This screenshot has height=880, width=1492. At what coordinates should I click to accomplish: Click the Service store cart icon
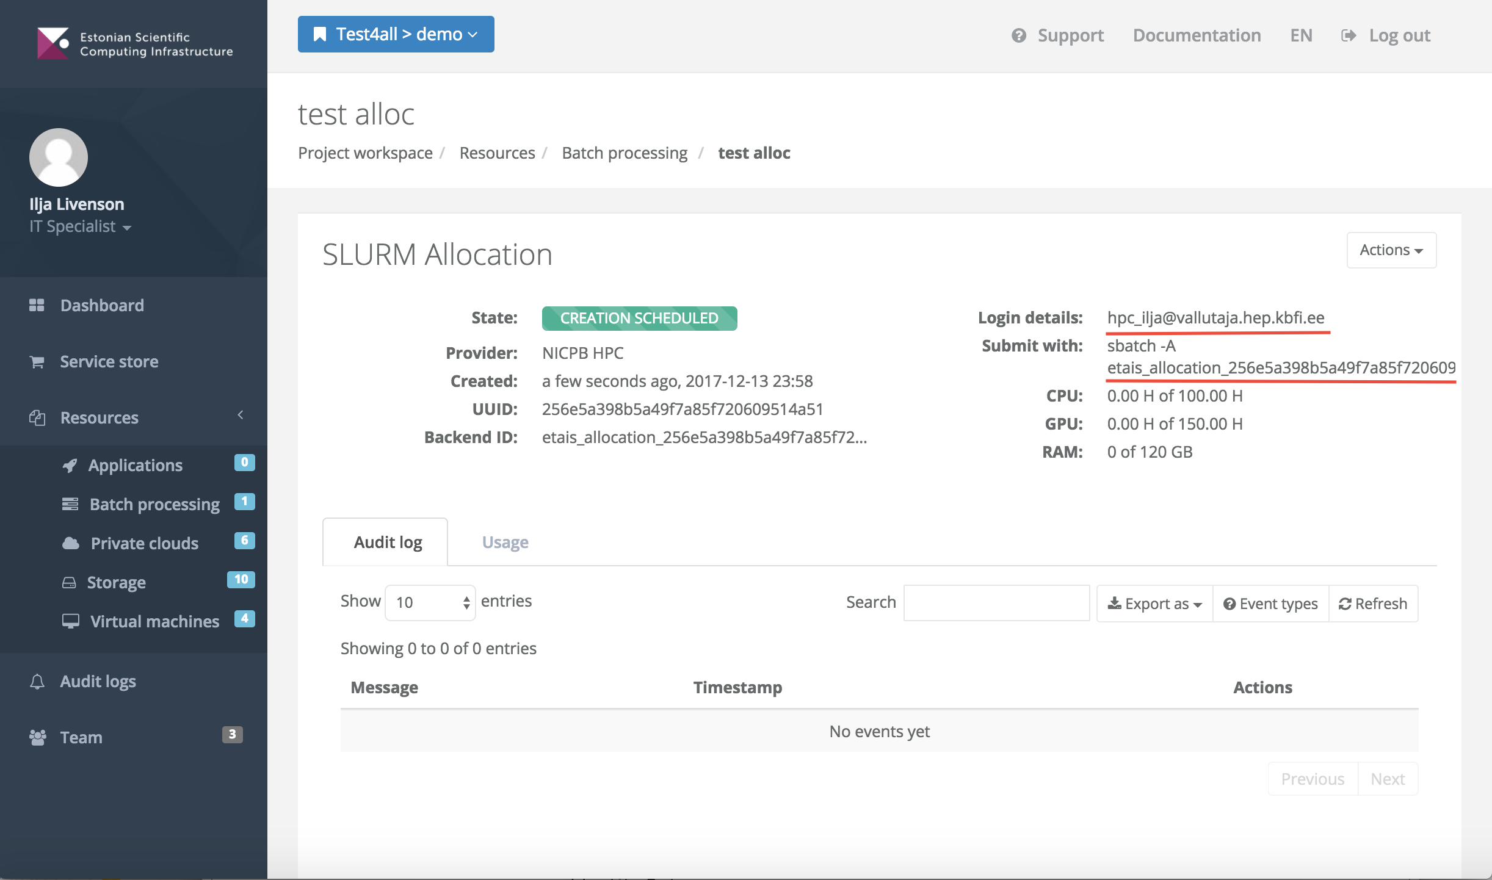37,362
